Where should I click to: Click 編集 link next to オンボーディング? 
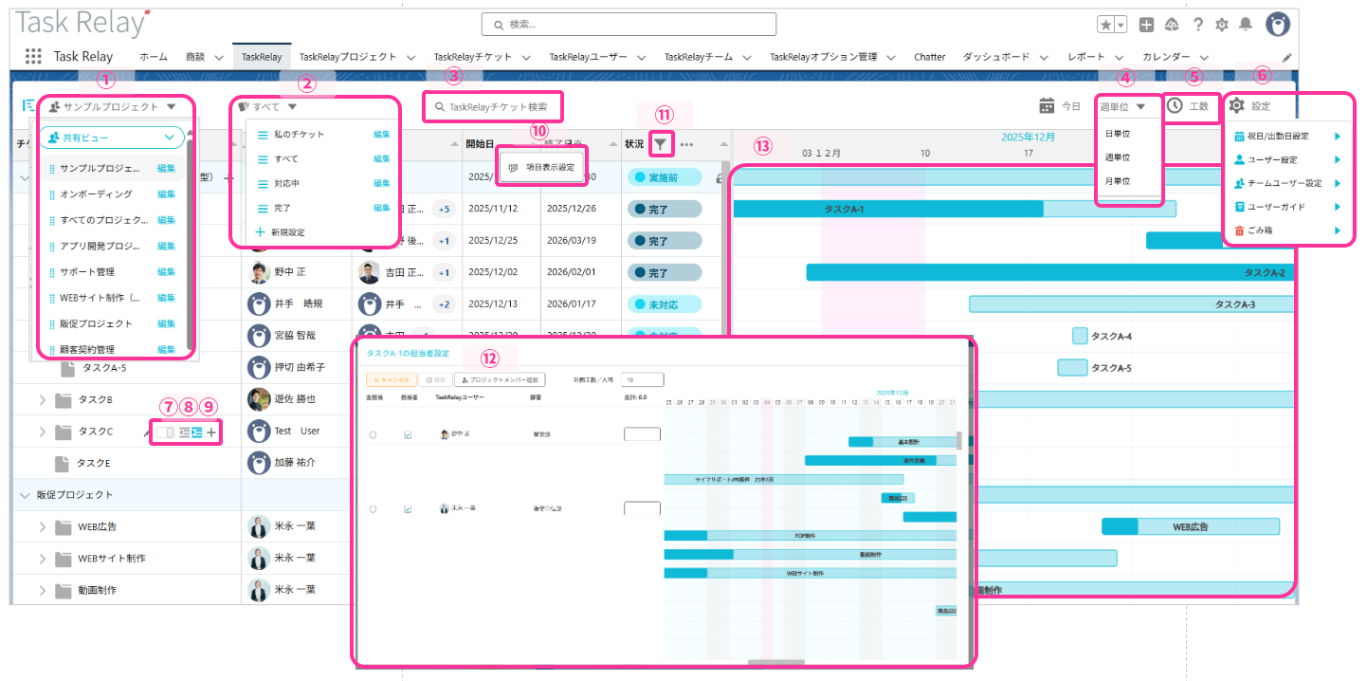tap(166, 193)
